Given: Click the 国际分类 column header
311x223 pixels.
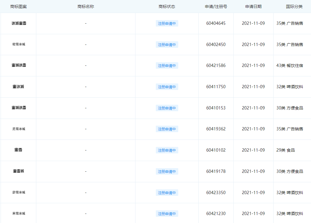Looking at the screenshot, I should click(294, 6).
